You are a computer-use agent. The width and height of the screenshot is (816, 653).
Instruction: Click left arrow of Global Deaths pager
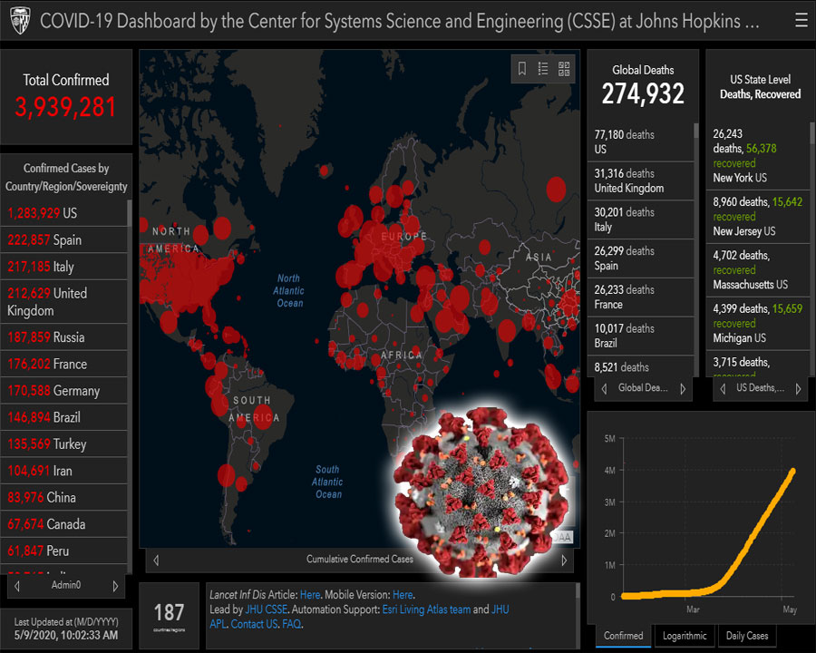tap(604, 388)
